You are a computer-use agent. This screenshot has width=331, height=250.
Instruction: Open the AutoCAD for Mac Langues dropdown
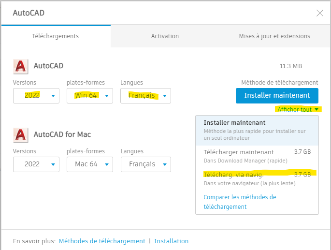pyautogui.click(x=145, y=164)
